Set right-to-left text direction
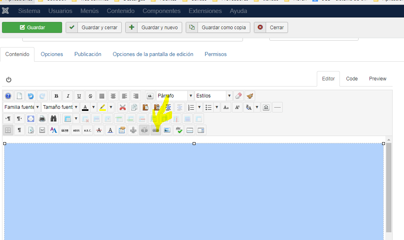This screenshot has height=240, width=404. pyautogui.click(x=19, y=119)
